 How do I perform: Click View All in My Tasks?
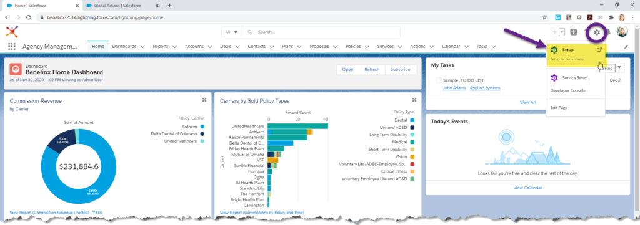(527, 103)
